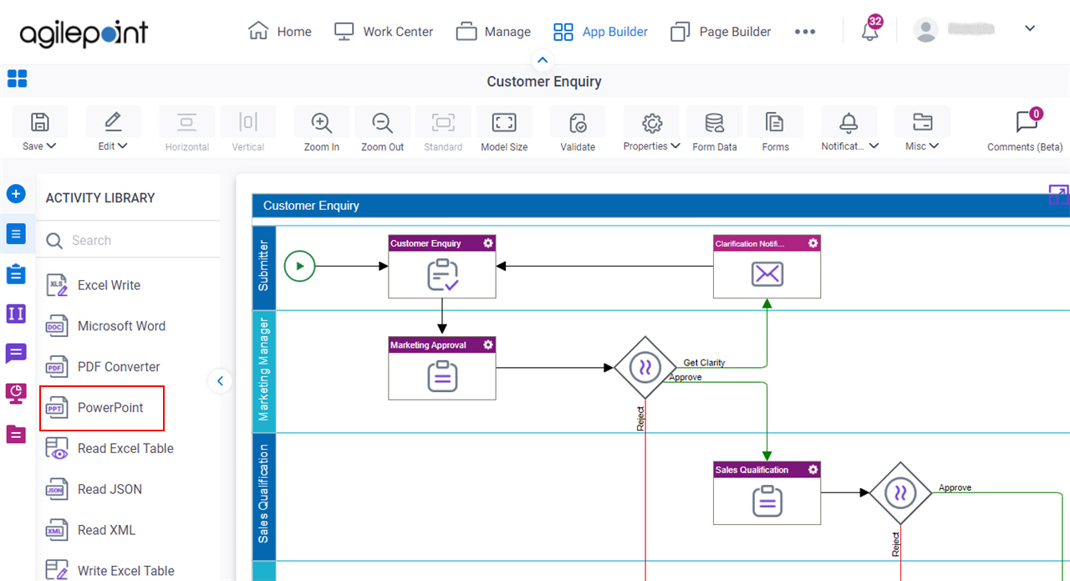Screen dimensions: 1070x581
Task: Switch to the App Builder tab
Action: pyautogui.click(x=600, y=32)
